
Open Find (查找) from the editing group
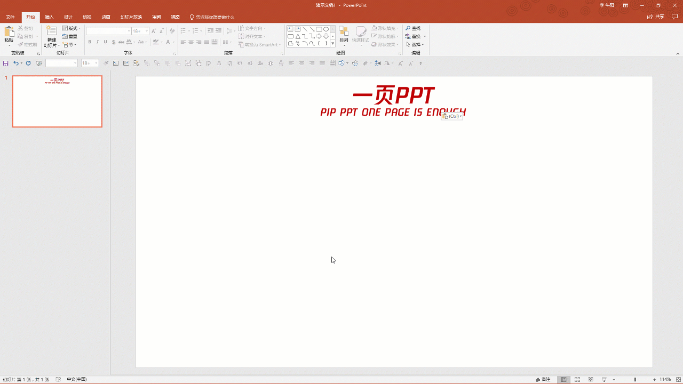(x=413, y=28)
